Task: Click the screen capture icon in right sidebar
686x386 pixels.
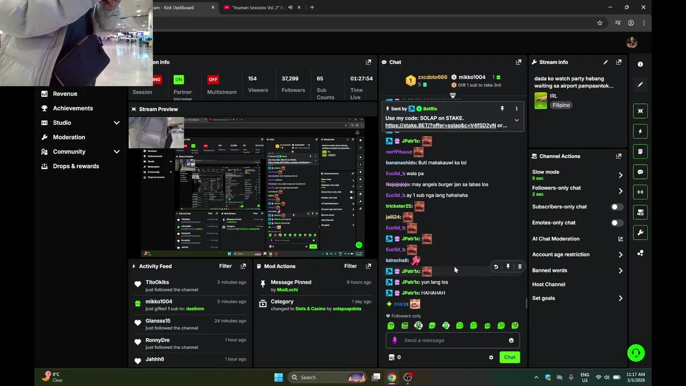Action: (640, 111)
